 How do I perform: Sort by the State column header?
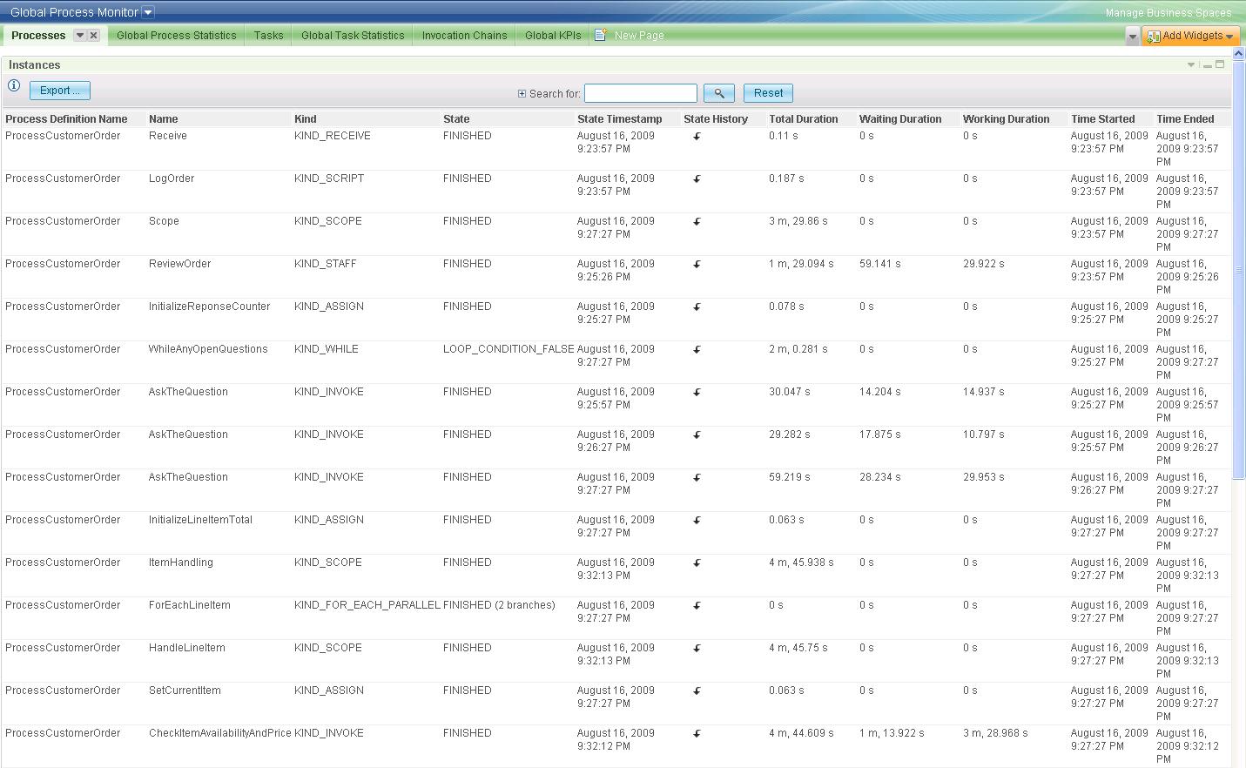tap(456, 119)
